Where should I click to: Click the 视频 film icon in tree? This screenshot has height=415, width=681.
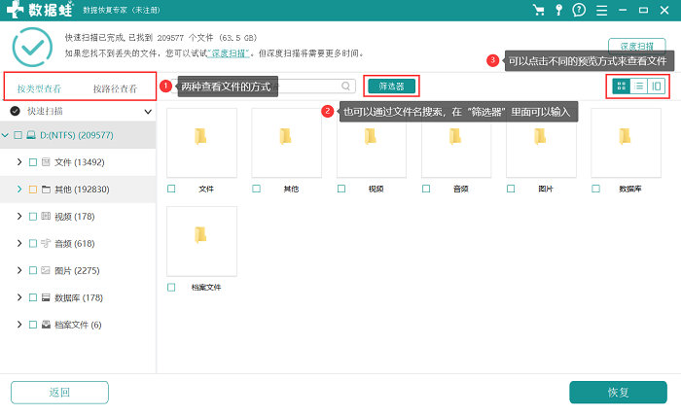[46, 216]
